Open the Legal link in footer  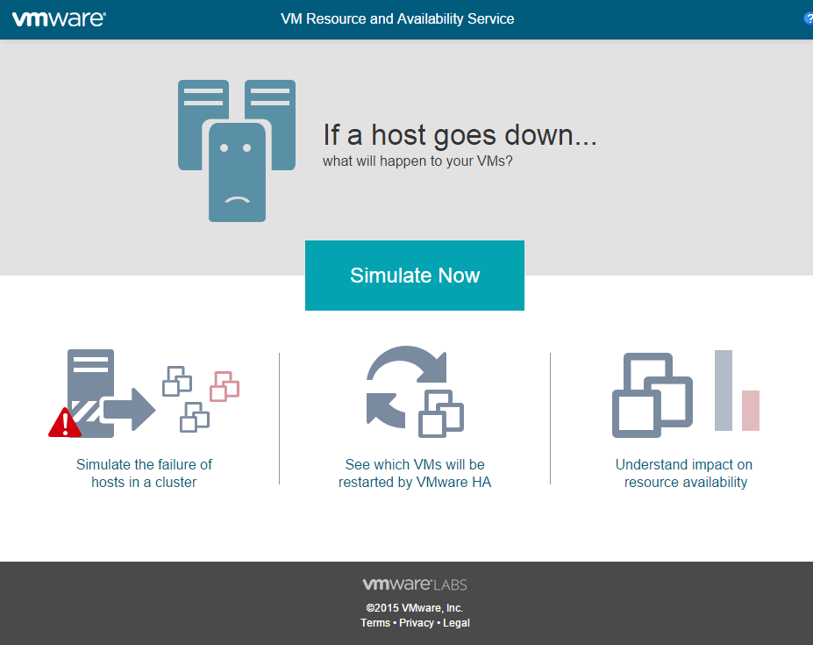[x=456, y=623]
